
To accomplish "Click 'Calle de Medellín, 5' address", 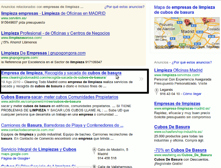I will click(x=113, y=150).
